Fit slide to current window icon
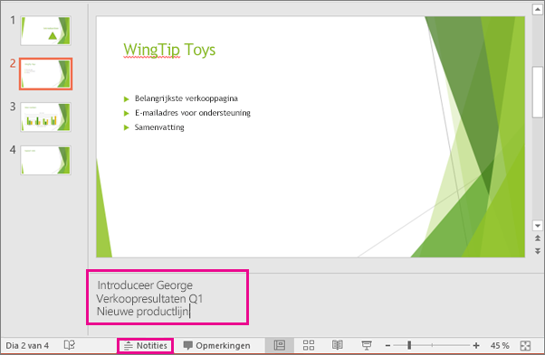Screen dimensions: 545x355 [525, 346]
